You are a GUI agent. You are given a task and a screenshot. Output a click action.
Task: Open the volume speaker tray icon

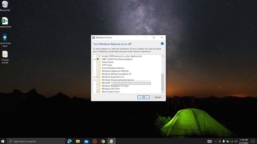pos(236,141)
